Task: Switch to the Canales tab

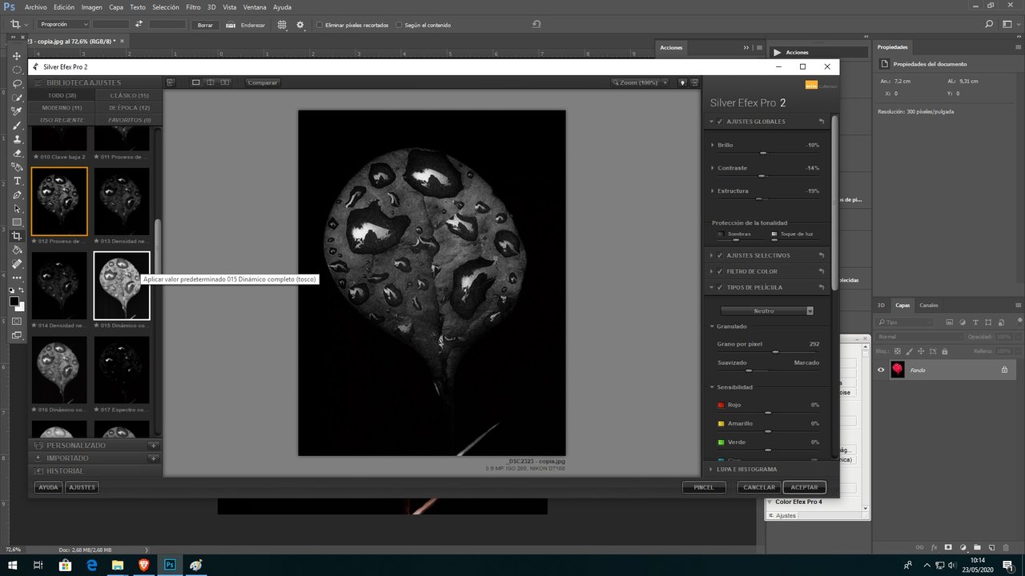Action: (929, 305)
